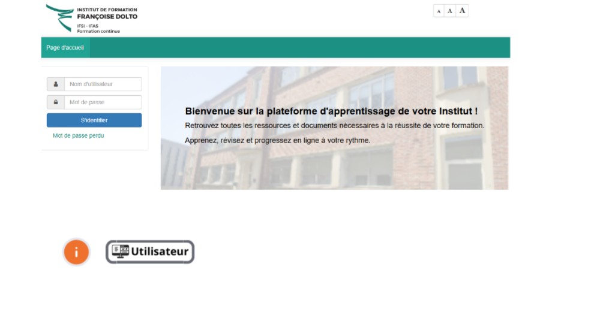Open the Page d'accueil tab
The image size is (594, 333).
point(65,47)
